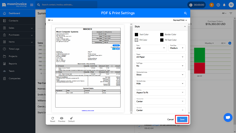This screenshot has width=236, height=133.
Task: Click the dashboard filter lines icon
Action: 231,13
